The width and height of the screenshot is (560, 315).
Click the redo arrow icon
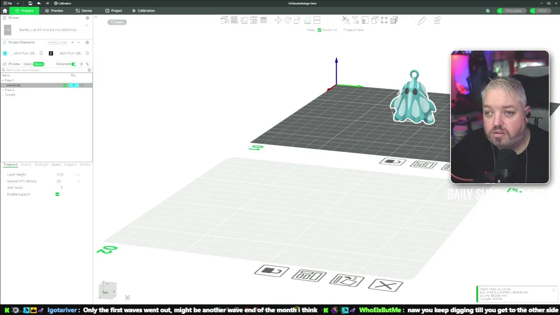[47, 3]
